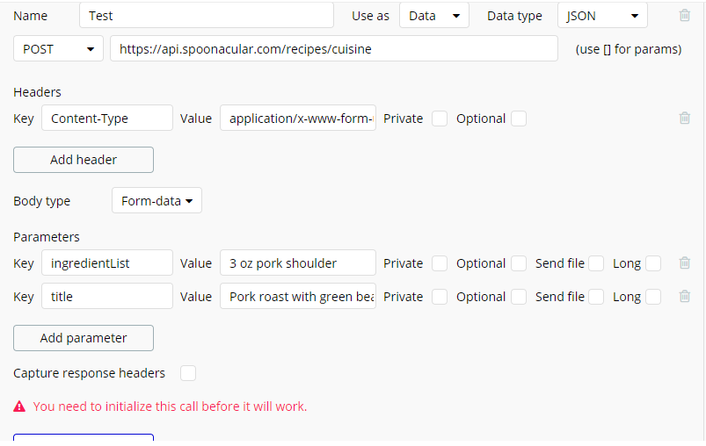Delete the Test API call via trash icon
Screen dimensions: 706x446
[x=685, y=15]
